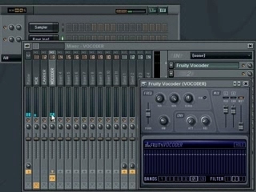Select the CARRIER mixer track
Image resolution: width=256 pixels, height=192 pixels.
(x=44, y=69)
